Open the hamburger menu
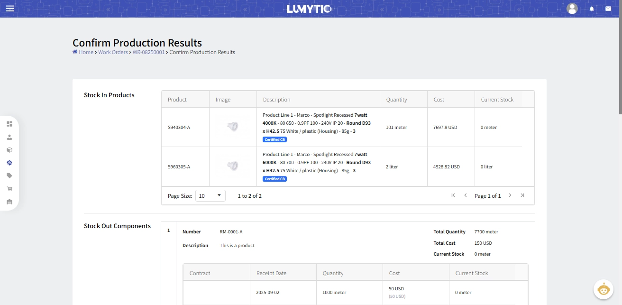 [x=10, y=9]
